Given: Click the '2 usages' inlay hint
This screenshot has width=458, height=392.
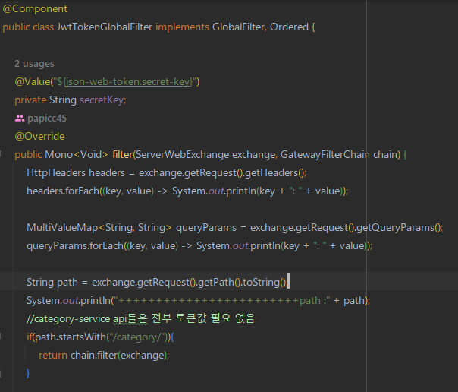Looking at the screenshot, I should coord(34,64).
